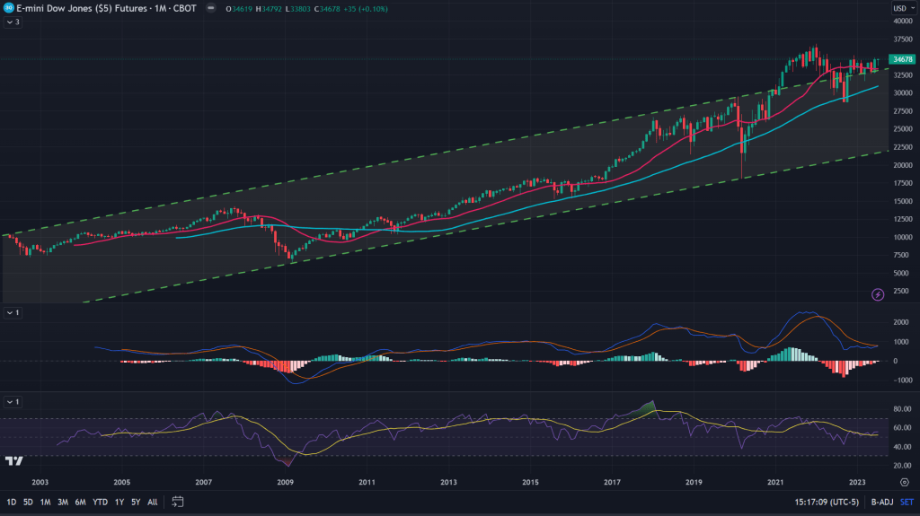Expand the main chart indicator legend
This screenshot has width=920, height=516.
point(13,22)
